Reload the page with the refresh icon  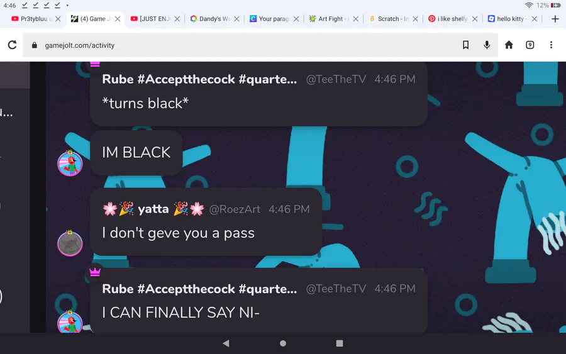[x=13, y=45]
